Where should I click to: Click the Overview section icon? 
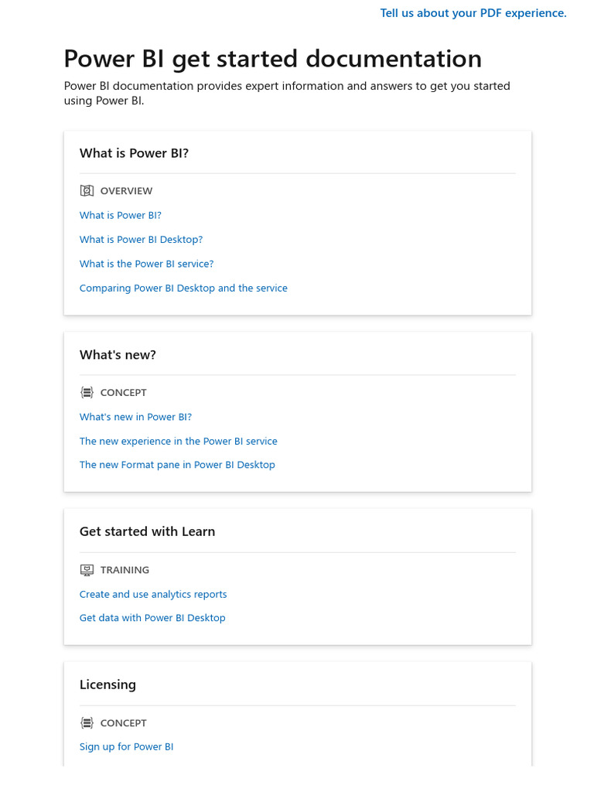click(x=87, y=191)
